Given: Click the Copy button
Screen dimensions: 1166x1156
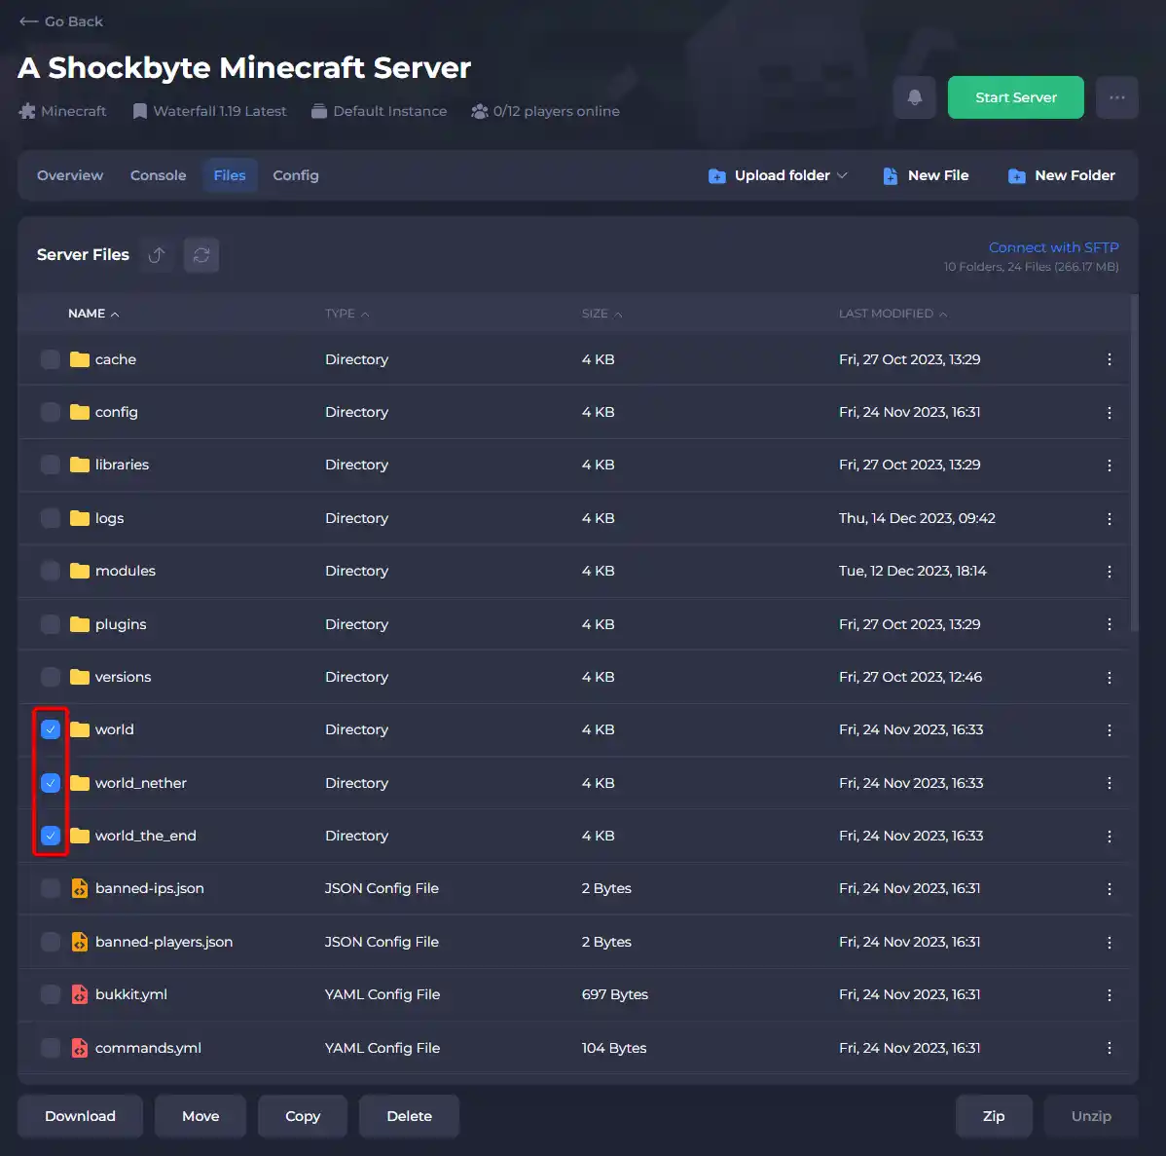Looking at the screenshot, I should point(303,1116).
